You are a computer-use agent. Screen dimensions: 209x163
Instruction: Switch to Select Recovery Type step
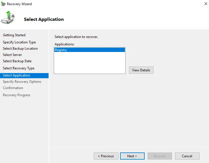19,68
